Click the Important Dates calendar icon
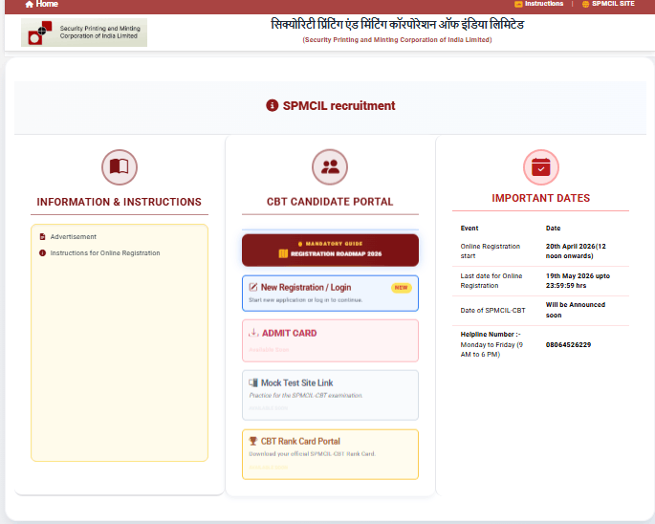Screen dimensions: 655x524 pos(540,167)
